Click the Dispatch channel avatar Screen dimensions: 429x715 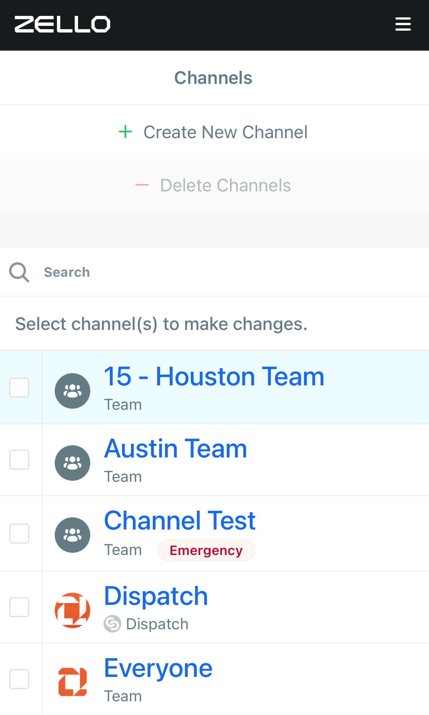tap(72, 610)
